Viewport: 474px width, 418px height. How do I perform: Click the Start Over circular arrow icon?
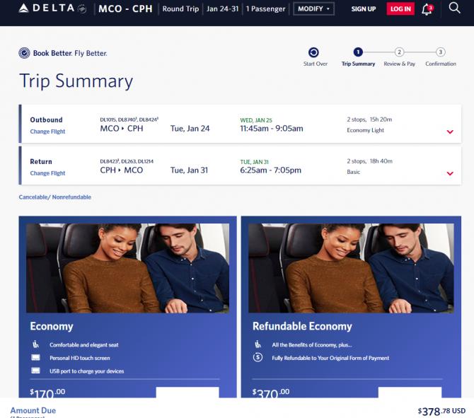click(x=313, y=52)
